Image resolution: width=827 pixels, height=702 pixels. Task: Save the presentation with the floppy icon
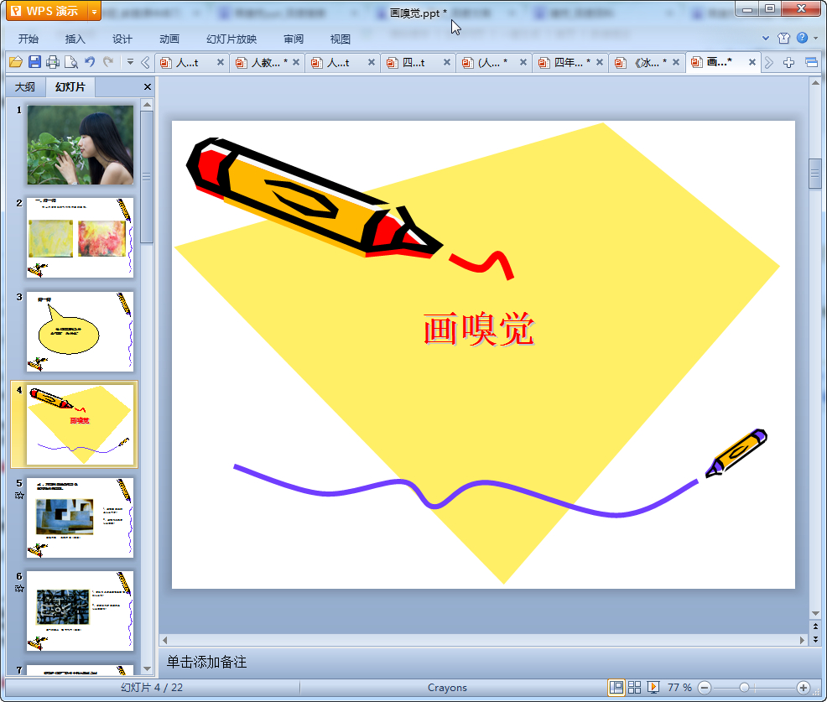tap(35, 62)
